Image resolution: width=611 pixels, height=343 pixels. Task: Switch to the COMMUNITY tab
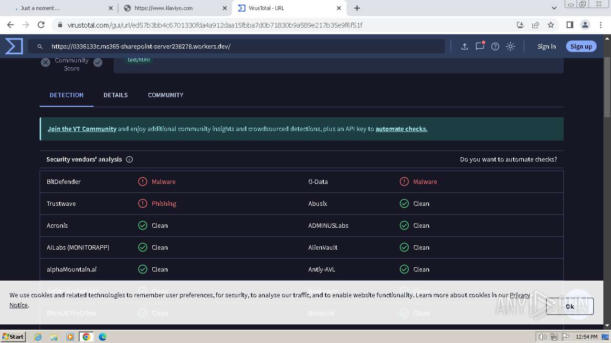pos(166,95)
